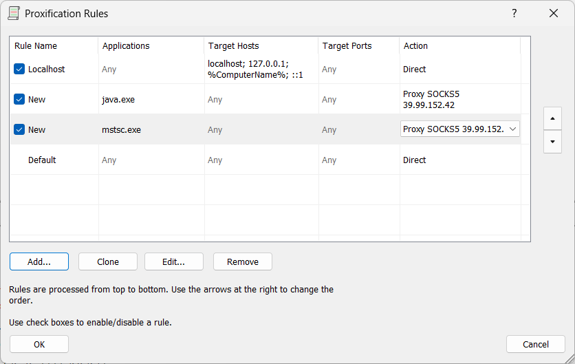The image size is (575, 364).
Task: Disable the Localhost rule checkbox
Action: tap(19, 69)
